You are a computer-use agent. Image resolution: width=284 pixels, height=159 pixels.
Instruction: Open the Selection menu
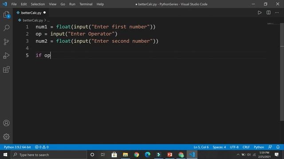38,4
